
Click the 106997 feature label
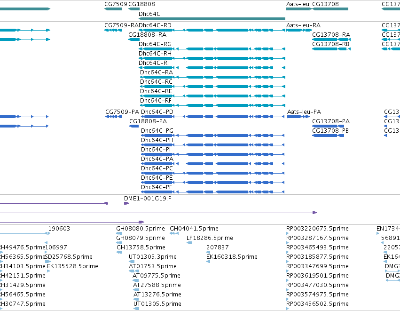point(56,247)
